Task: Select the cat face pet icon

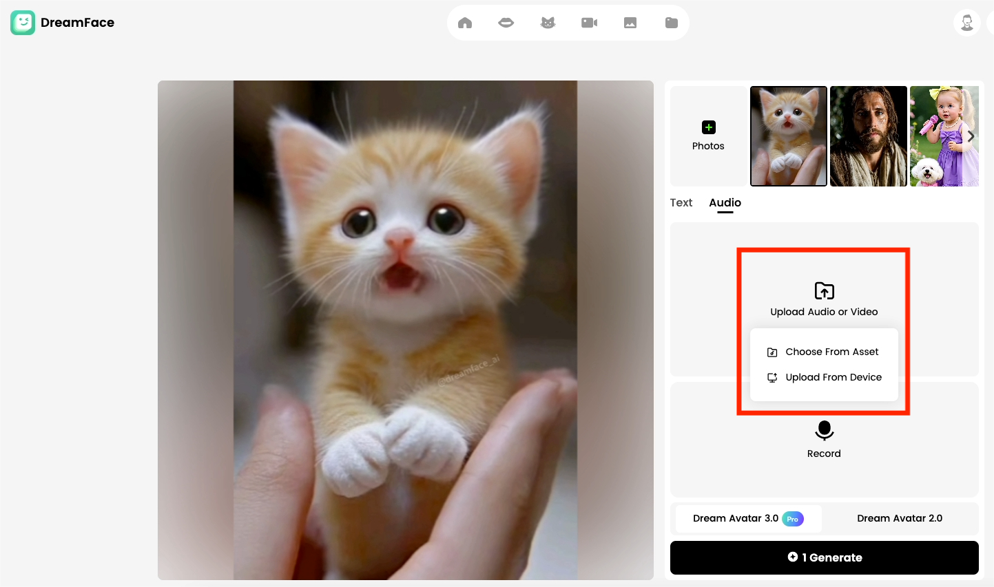Action: (548, 23)
